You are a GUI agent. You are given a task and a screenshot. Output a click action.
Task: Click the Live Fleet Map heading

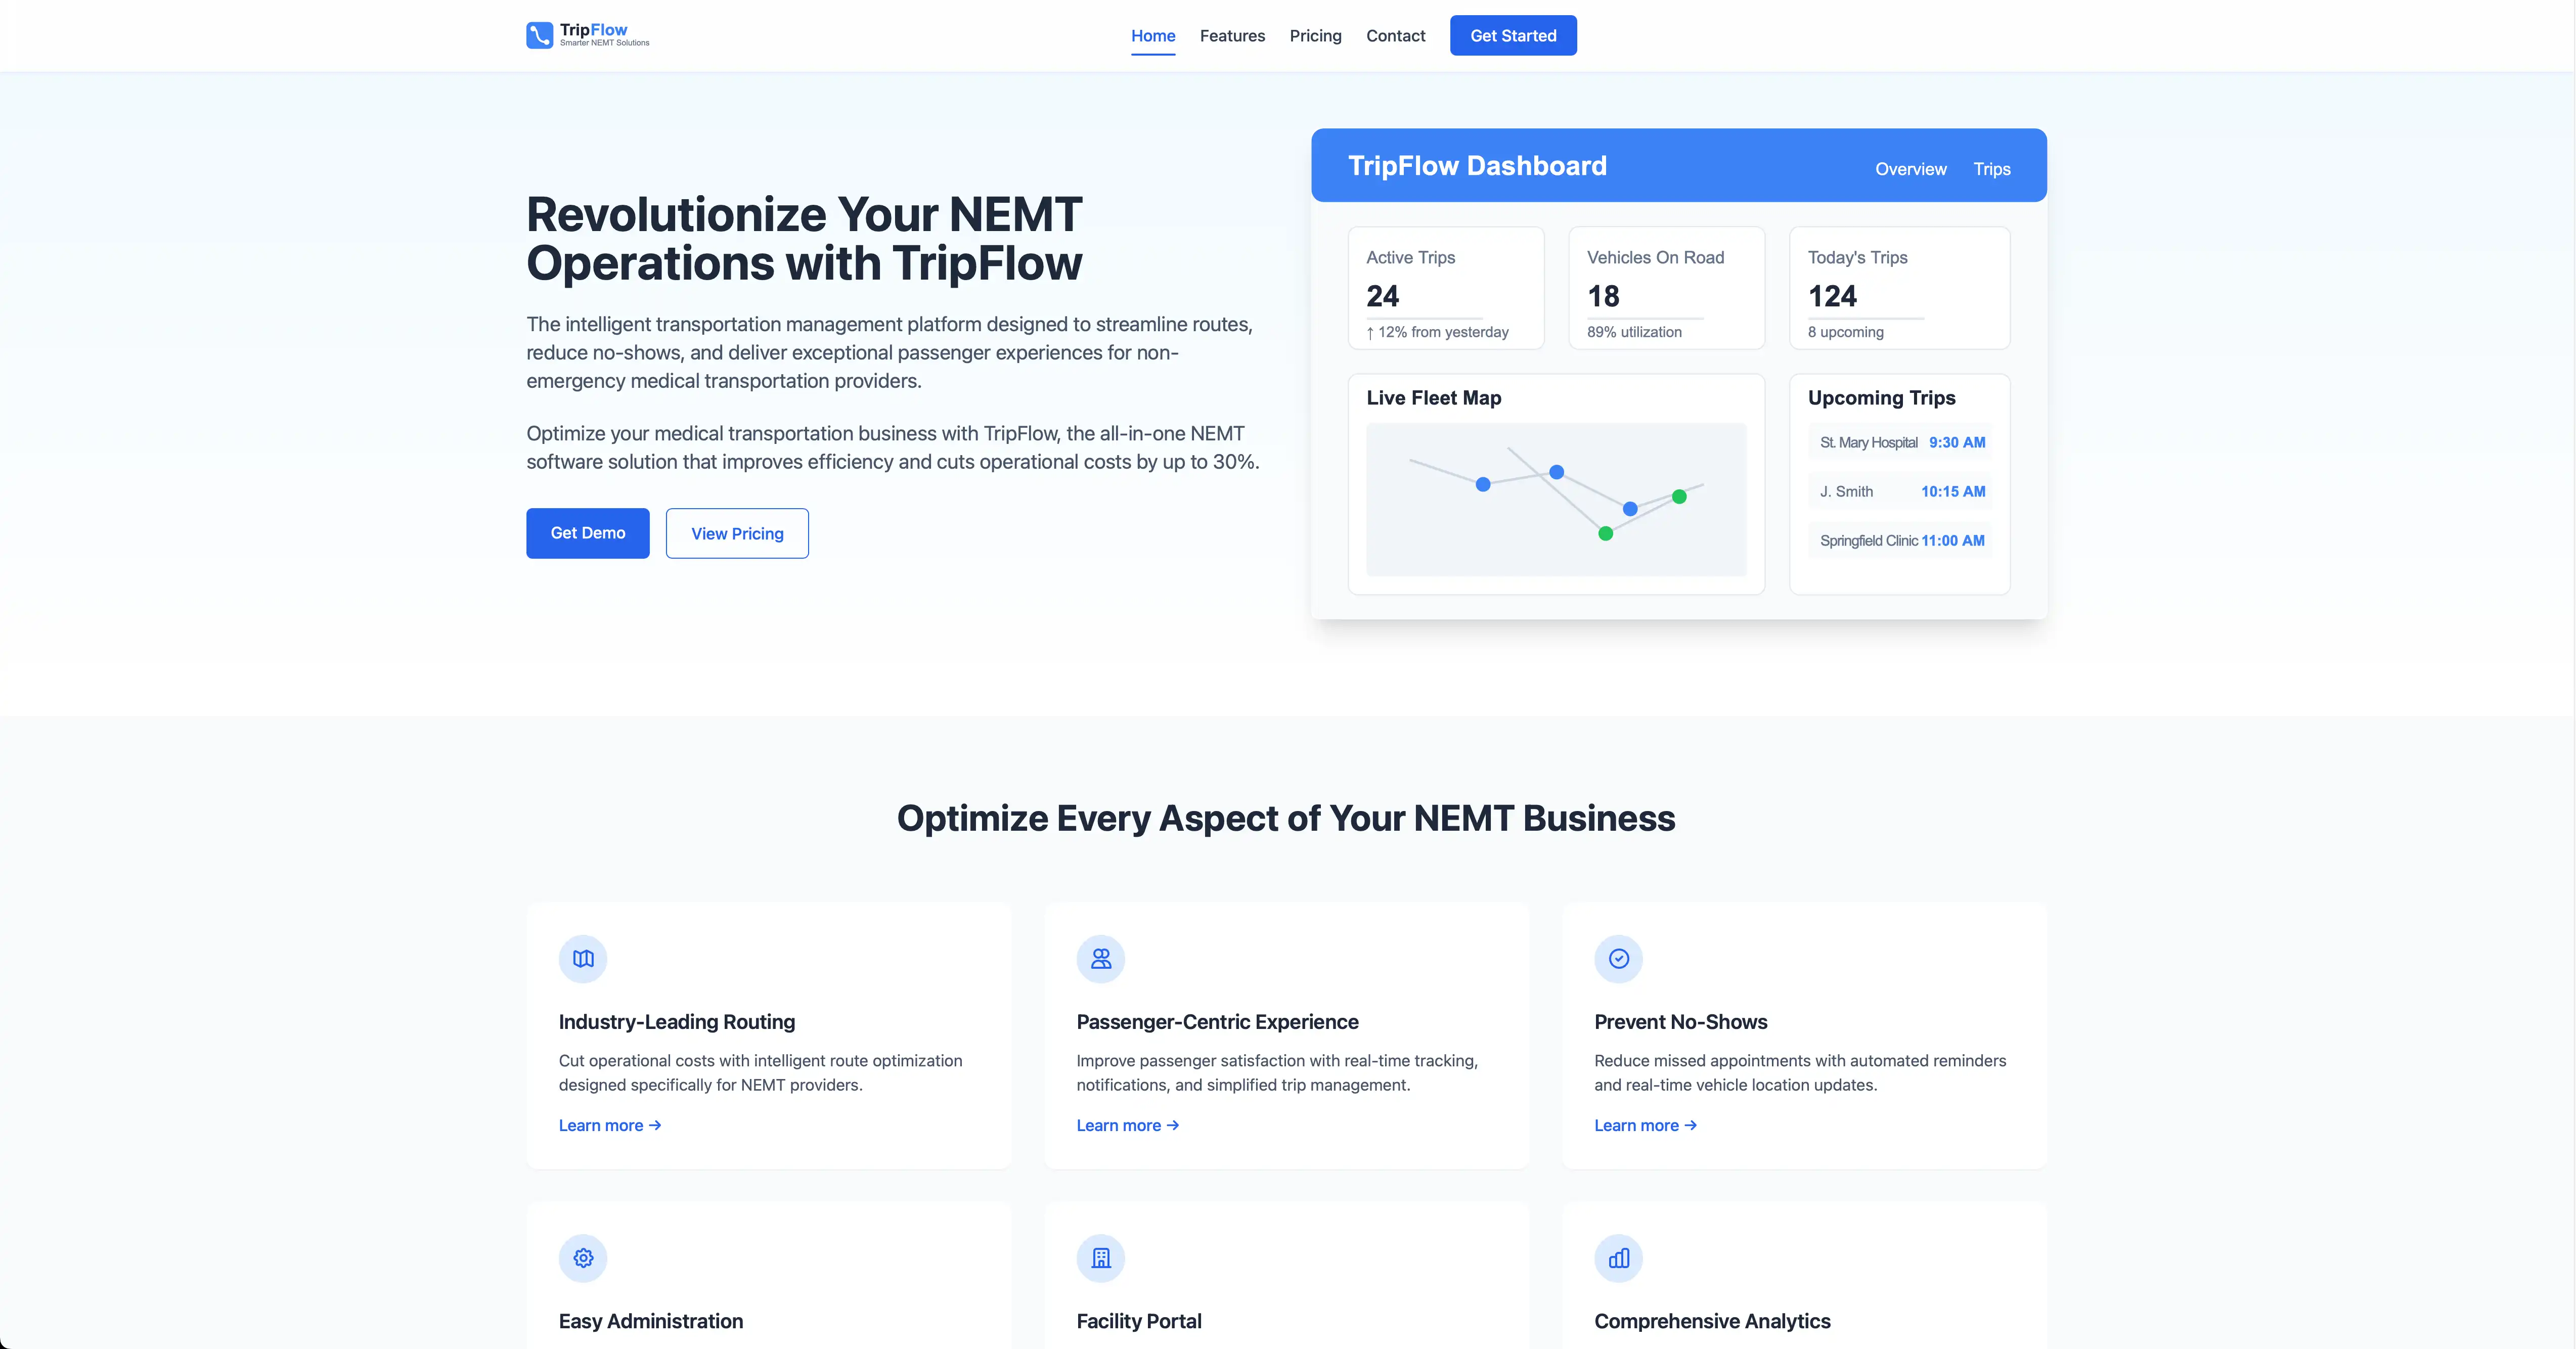coord(1434,398)
